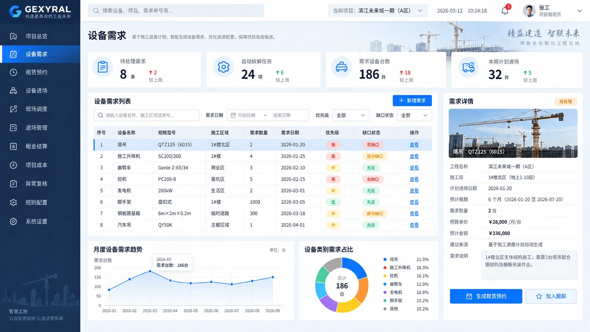Open the 缺口状态 filter dropdown

pyautogui.click(x=414, y=115)
